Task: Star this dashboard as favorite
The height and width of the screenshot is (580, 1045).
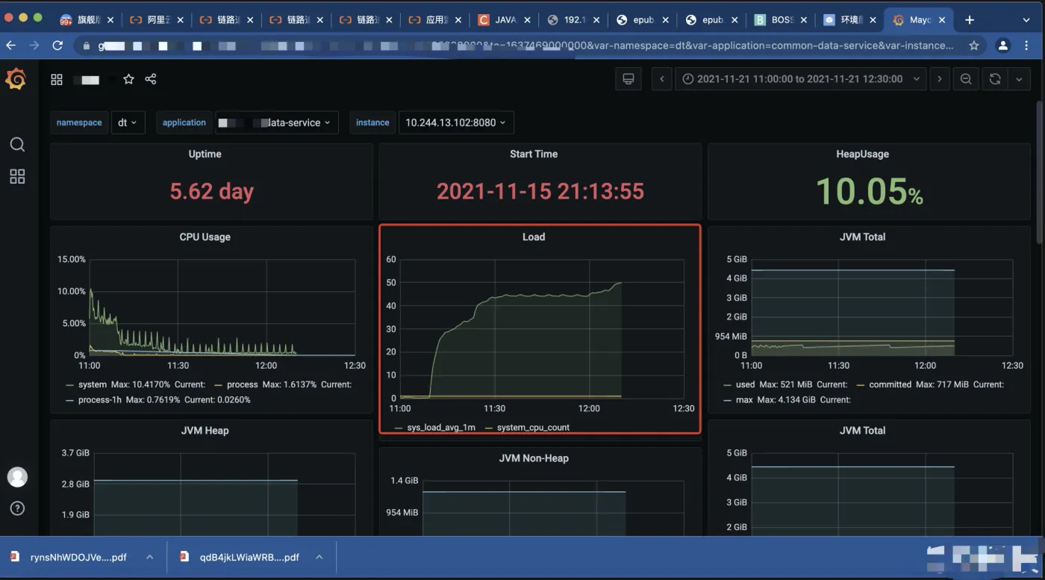Action: coord(128,79)
